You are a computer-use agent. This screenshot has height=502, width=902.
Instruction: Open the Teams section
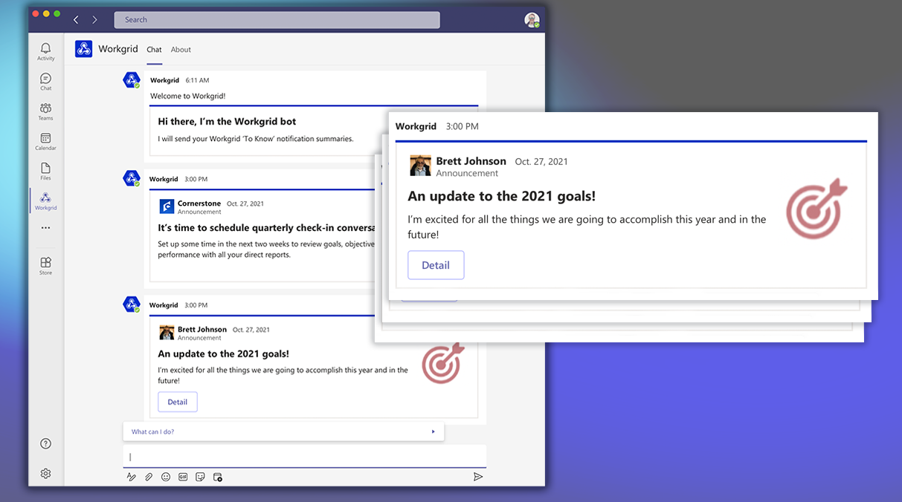(46, 111)
